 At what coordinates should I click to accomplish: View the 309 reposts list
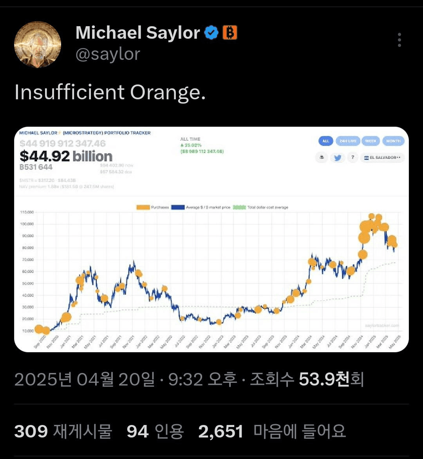pos(63,432)
